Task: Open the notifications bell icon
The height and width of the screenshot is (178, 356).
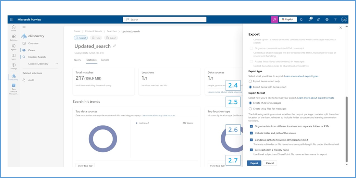Action: (301, 20)
